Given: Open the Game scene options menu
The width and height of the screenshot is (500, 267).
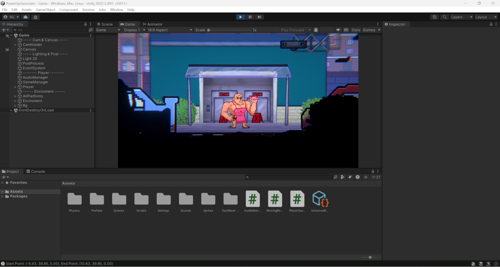Looking at the screenshot, I should pos(91,35).
